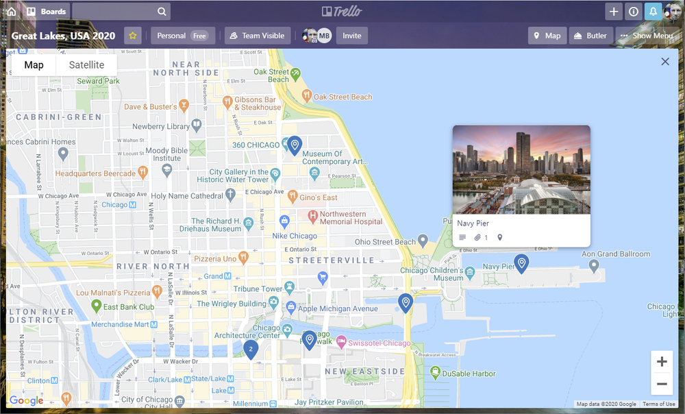The height and width of the screenshot is (414, 685).
Task: Star the Great Lakes, USA 2020 board
Action: tap(132, 34)
